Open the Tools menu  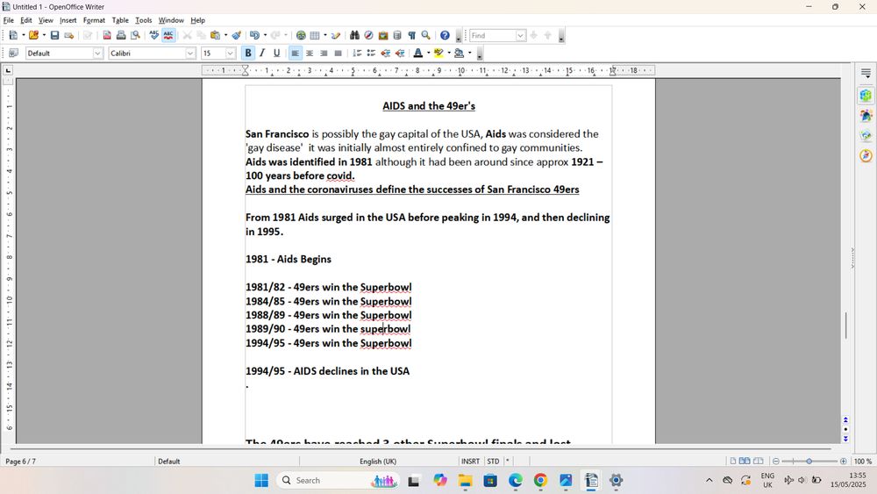click(x=143, y=20)
